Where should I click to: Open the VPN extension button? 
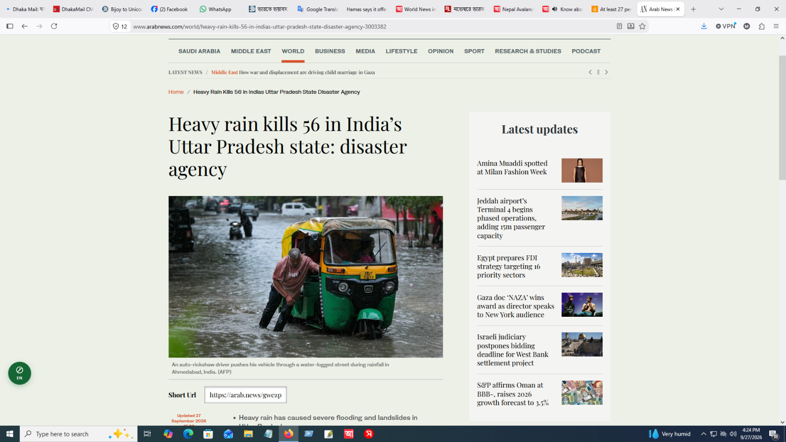point(726,27)
